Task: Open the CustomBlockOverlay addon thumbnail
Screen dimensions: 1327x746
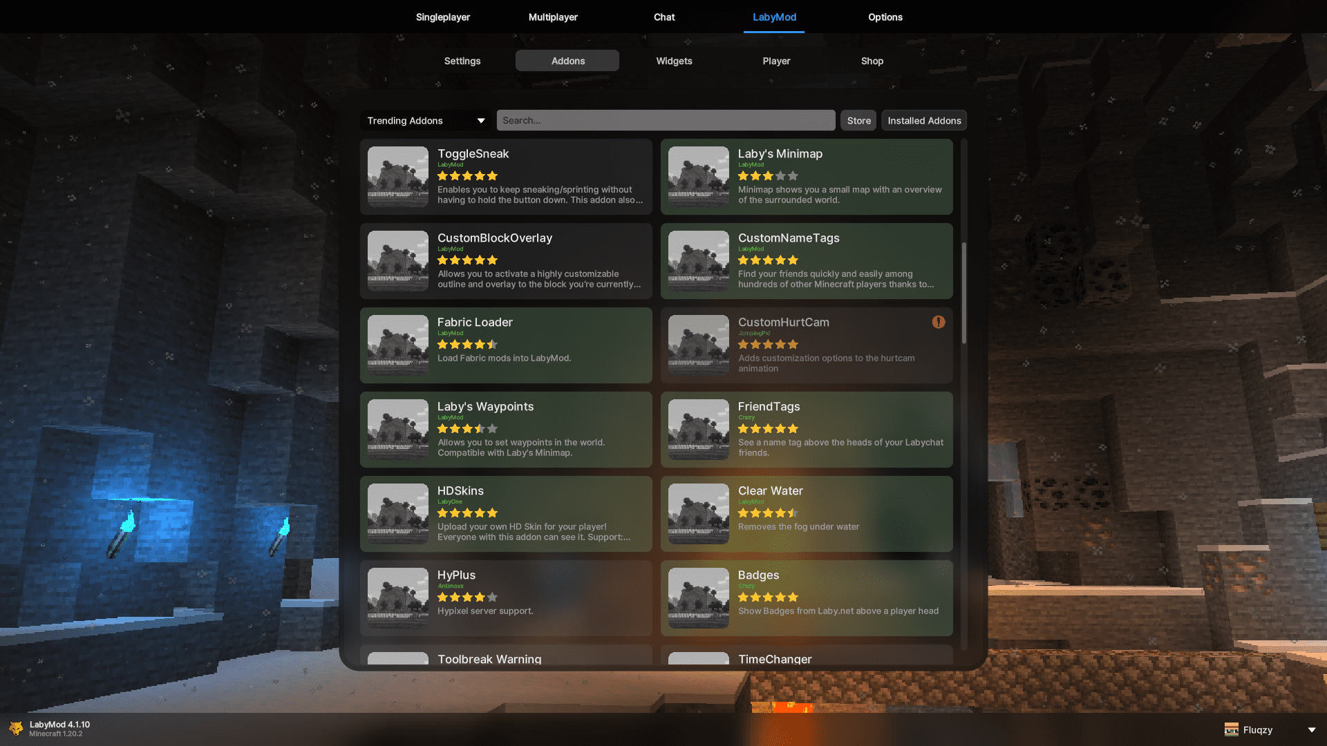Action: pyautogui.click(x=398, y=261)
